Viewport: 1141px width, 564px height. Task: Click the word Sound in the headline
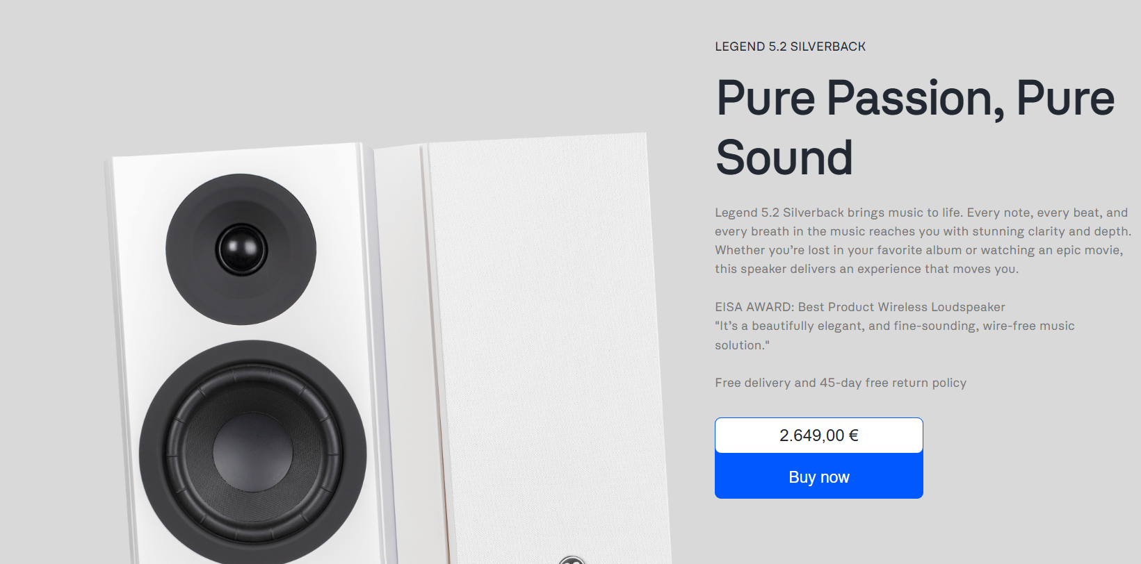[784, 158]
